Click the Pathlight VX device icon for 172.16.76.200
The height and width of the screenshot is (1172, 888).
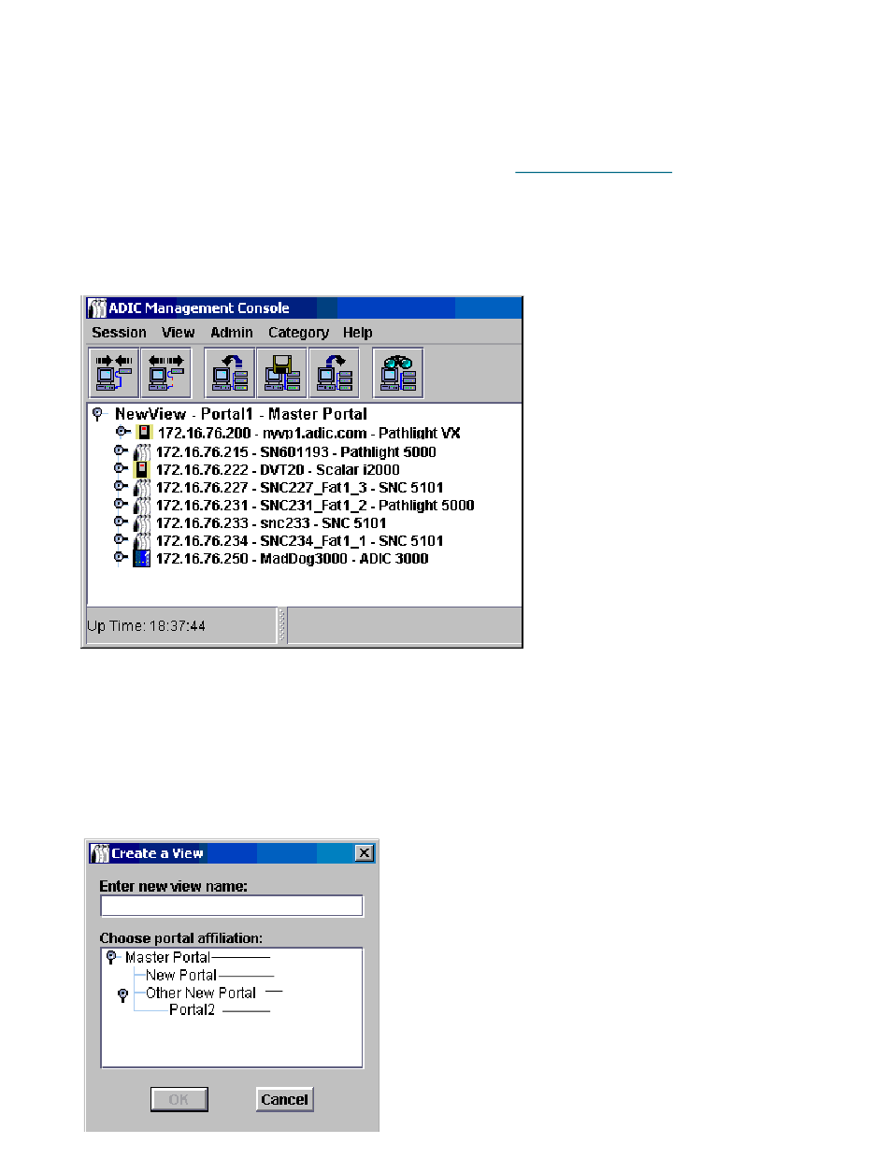144,433
